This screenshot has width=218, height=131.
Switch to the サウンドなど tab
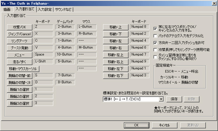pos(63,9)
